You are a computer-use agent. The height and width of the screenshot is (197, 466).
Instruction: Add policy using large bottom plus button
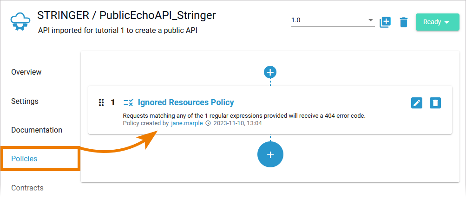click(270, 154)
